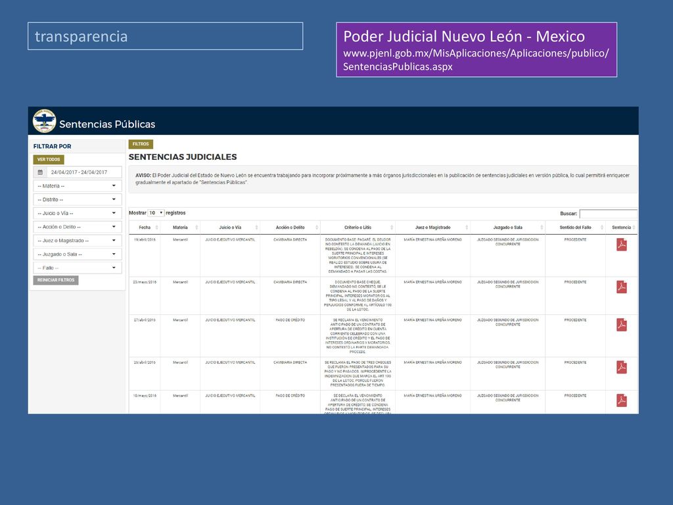Click the transparencia slide title box
The height and width of the screenshot is (505, 673).
165,36
